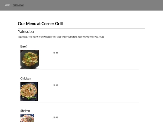
Task: Click the 12.95 Chicken price
Action: coord(55,85)
